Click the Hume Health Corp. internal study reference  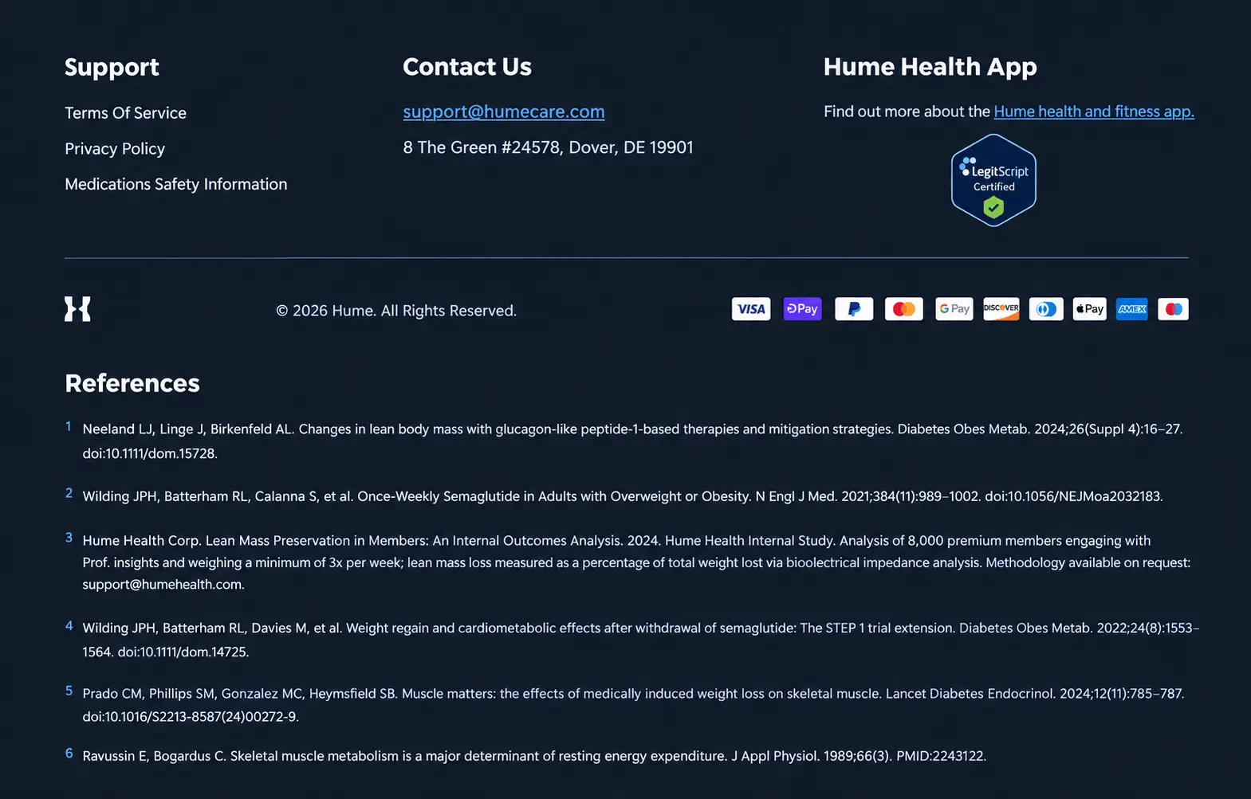pyautogui.click(x=636, y=562)
